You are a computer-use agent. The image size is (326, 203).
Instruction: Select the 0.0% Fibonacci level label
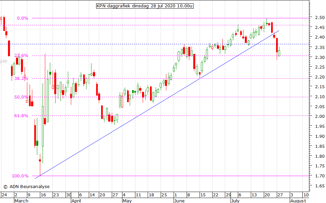pos(23,18)
